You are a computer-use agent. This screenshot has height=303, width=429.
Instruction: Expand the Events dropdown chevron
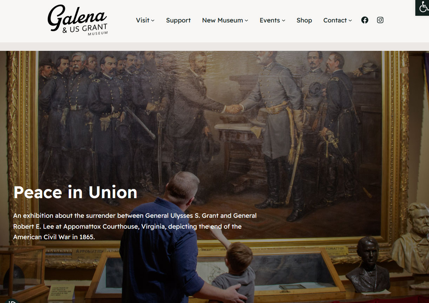[x=283, y=21]
